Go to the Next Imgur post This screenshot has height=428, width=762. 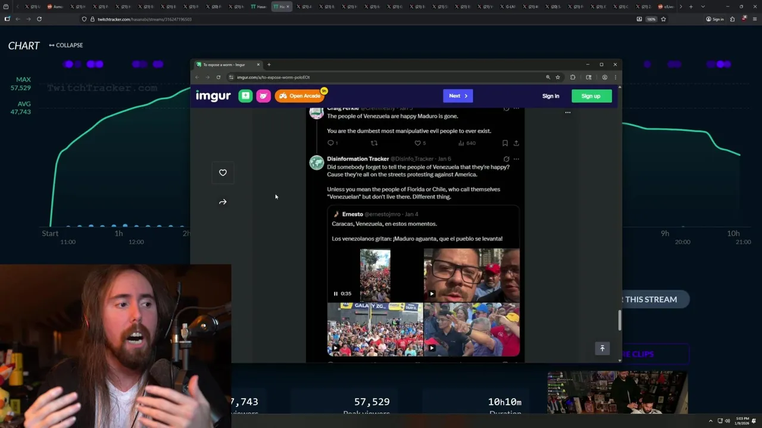click(458, 96)
